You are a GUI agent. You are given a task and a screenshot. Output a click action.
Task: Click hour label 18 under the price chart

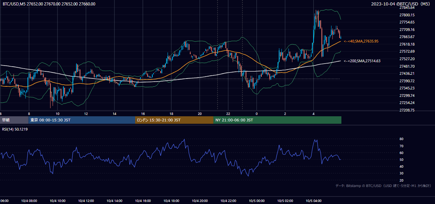[171, 114]
